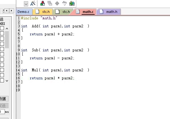170x119 pixels.
Task: Click the 数据 button in left panel
Action: [4, 99]
